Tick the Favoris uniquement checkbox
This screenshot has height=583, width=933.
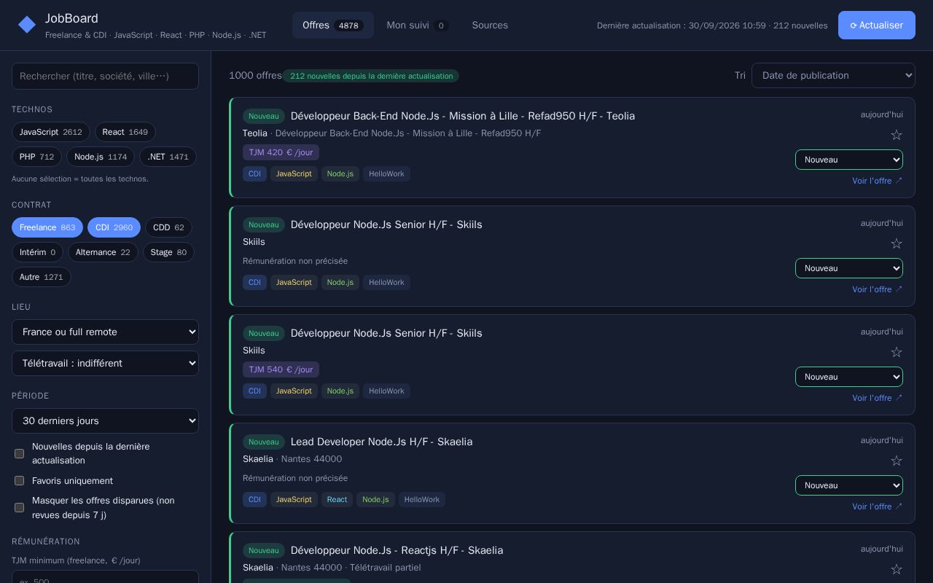coord(20,481)
